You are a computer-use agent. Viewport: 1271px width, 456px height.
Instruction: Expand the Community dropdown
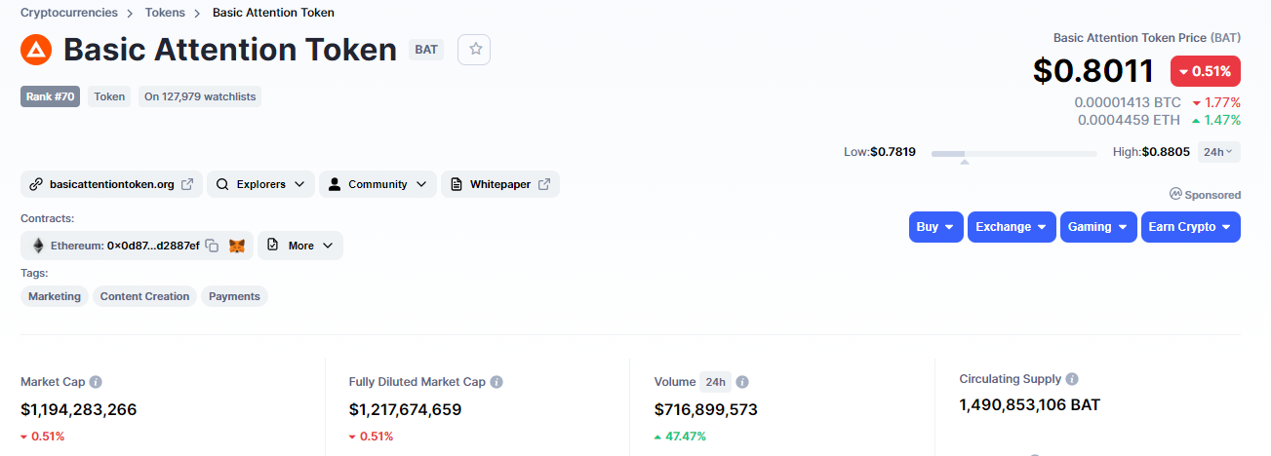pyautogui.click(x=377, y=184)
